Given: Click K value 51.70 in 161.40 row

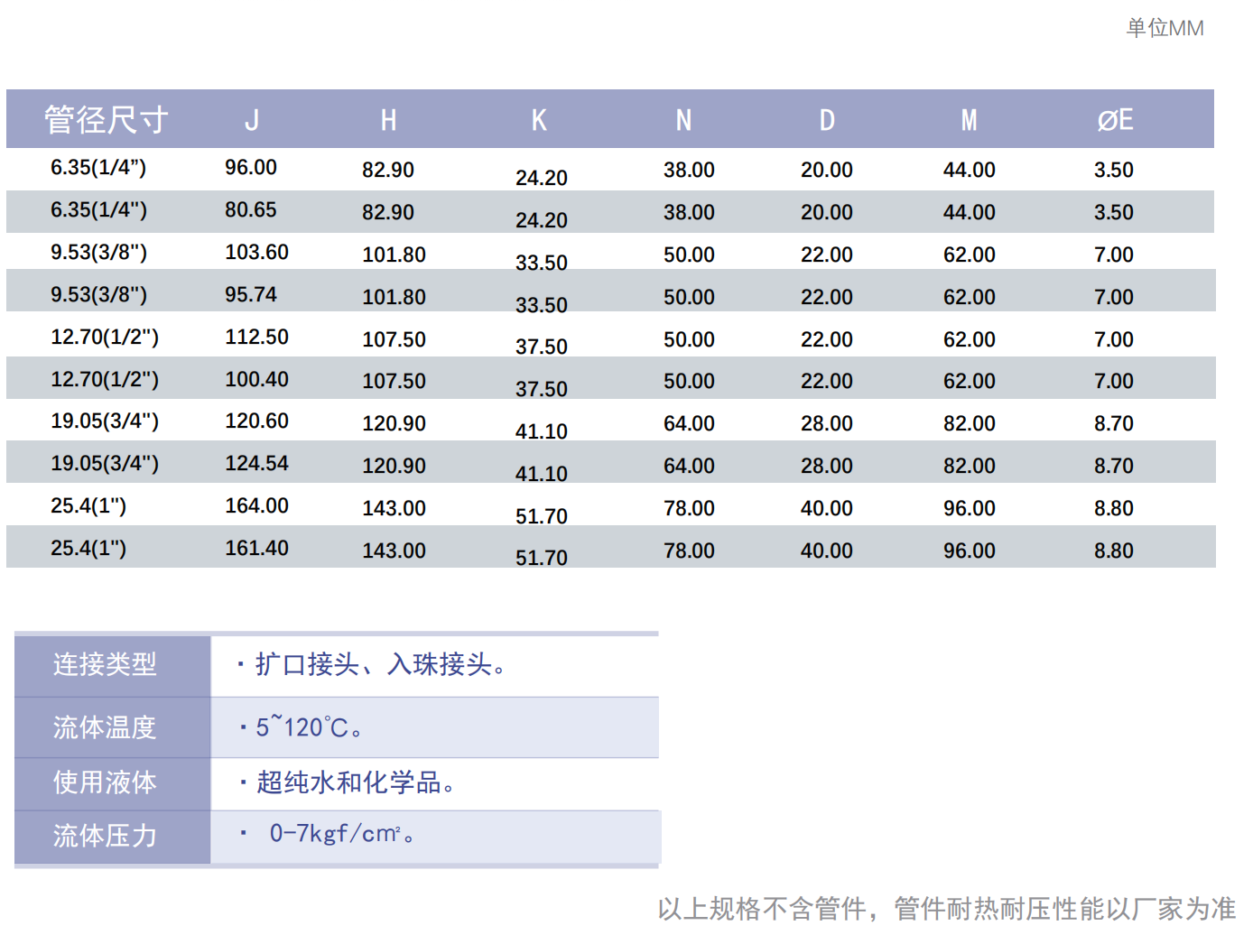Looking at the screenshot, I should pyautogui.click(x=542, y=558).
